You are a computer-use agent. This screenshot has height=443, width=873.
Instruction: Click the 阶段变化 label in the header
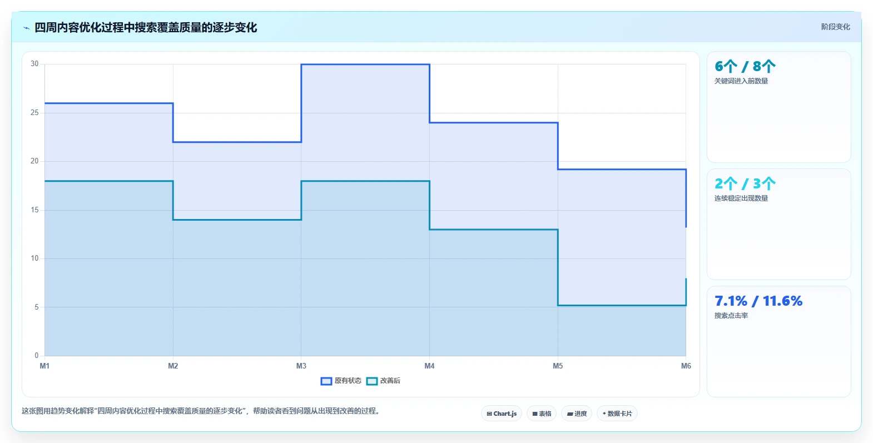(x=835, y=27)
